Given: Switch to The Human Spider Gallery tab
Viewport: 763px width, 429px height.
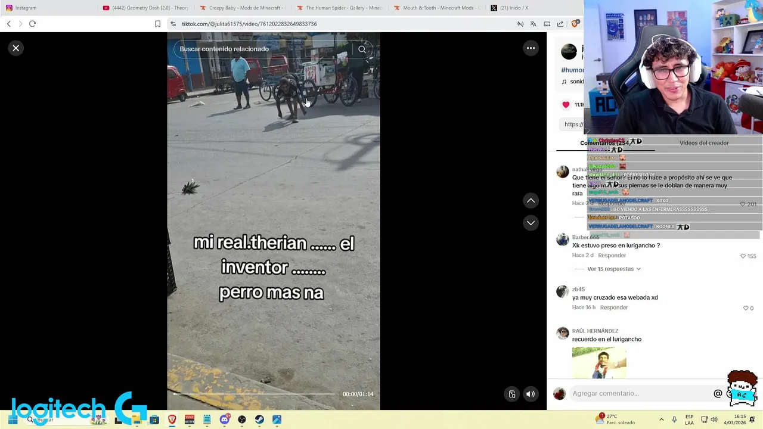Looking at the screenshot, I should [x=340, y=8].
